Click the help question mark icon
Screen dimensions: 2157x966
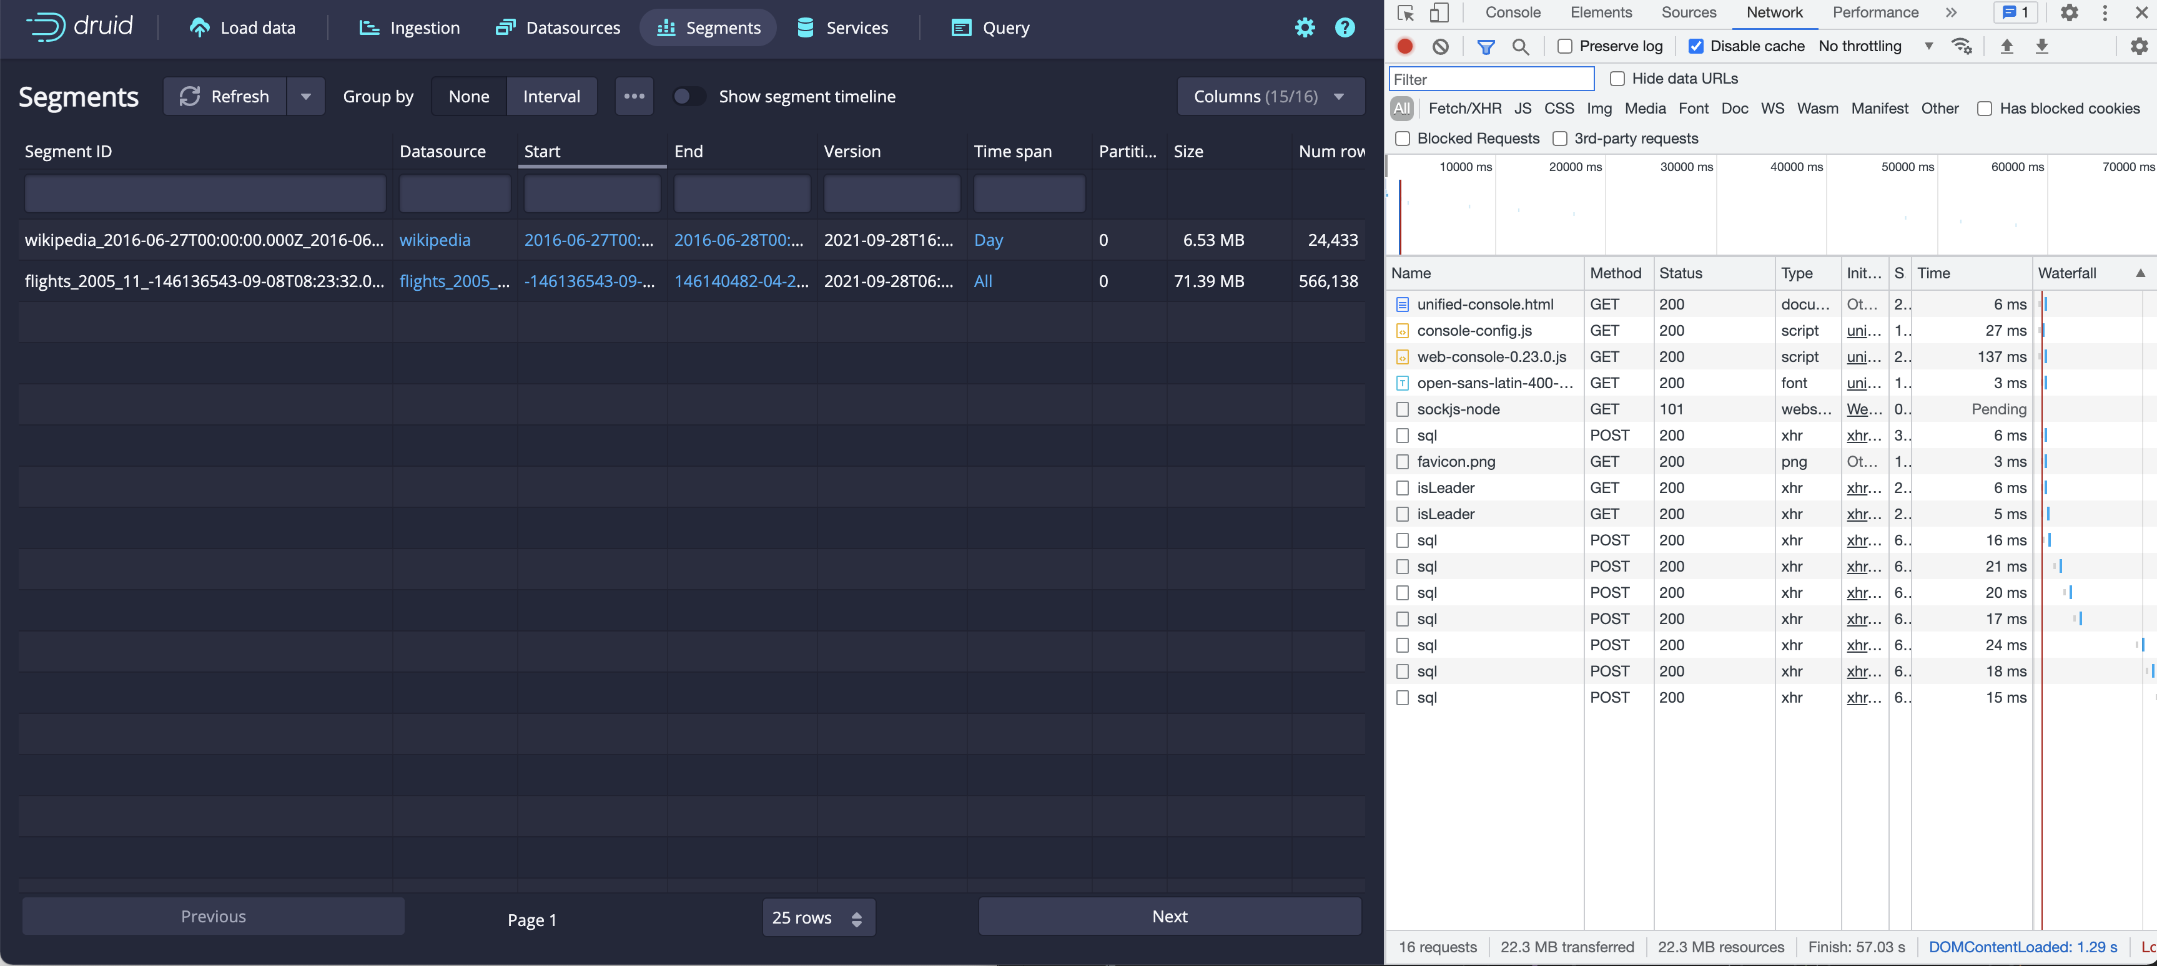(1344, 27)
